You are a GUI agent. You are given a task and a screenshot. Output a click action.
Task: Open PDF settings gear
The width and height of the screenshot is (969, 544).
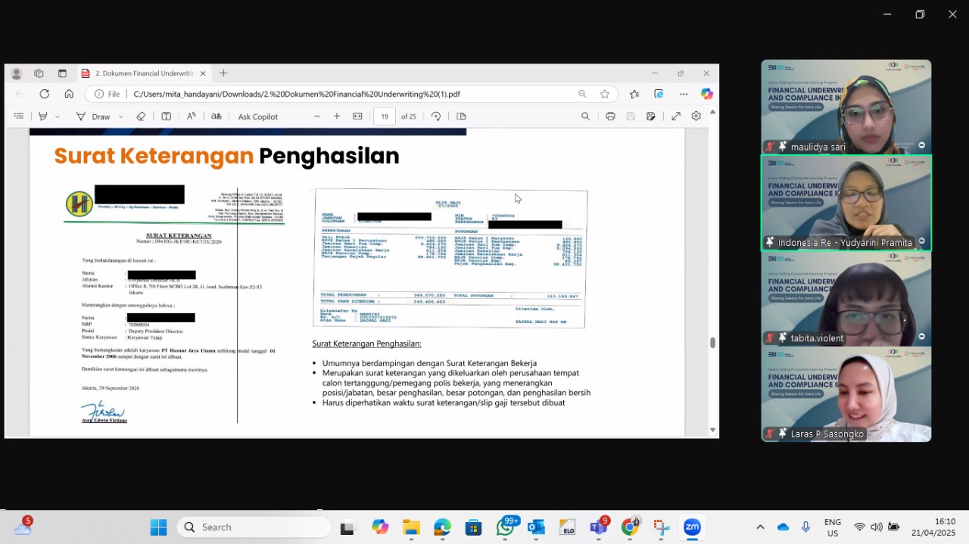[696, 117]
